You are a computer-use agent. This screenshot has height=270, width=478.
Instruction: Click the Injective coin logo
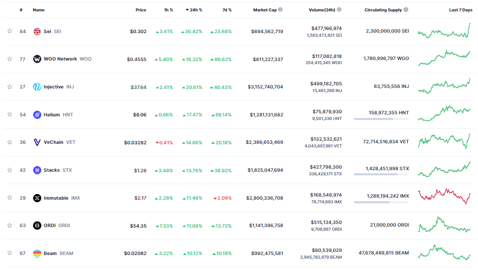pos(37,87)
